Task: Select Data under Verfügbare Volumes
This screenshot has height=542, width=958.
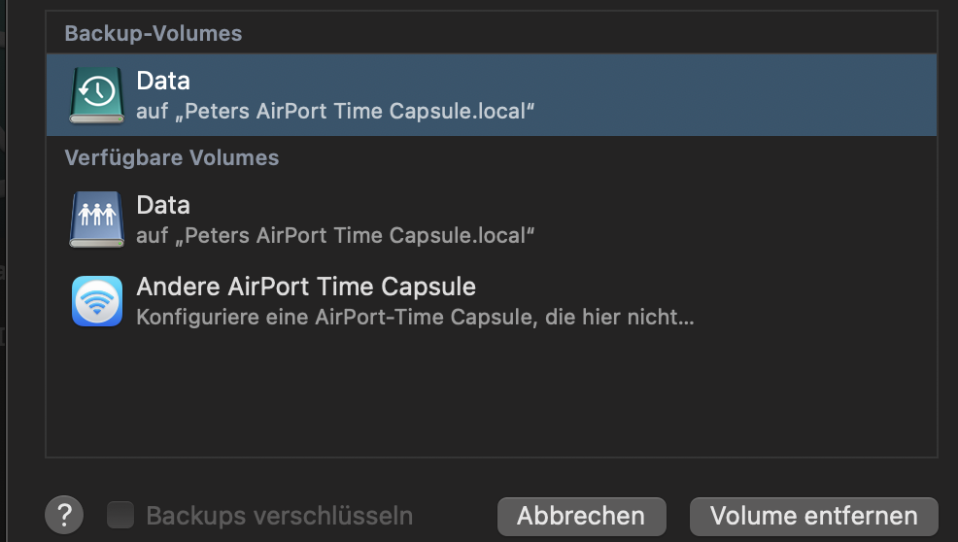Action: pos(163,205)
